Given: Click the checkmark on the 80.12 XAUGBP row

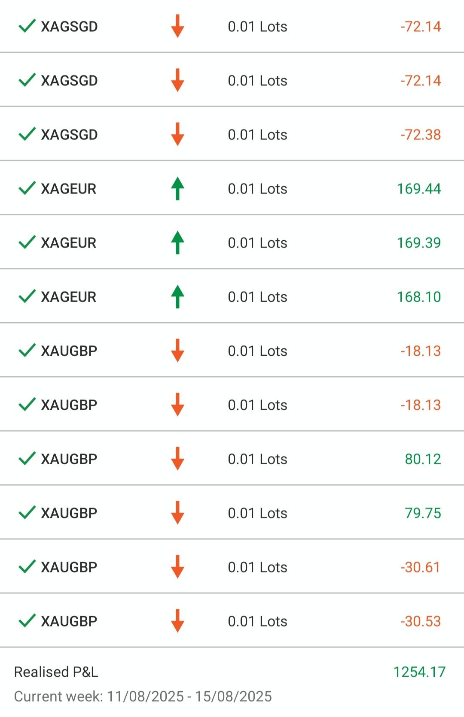Looking at the screenshot, I should click(27, 459).
